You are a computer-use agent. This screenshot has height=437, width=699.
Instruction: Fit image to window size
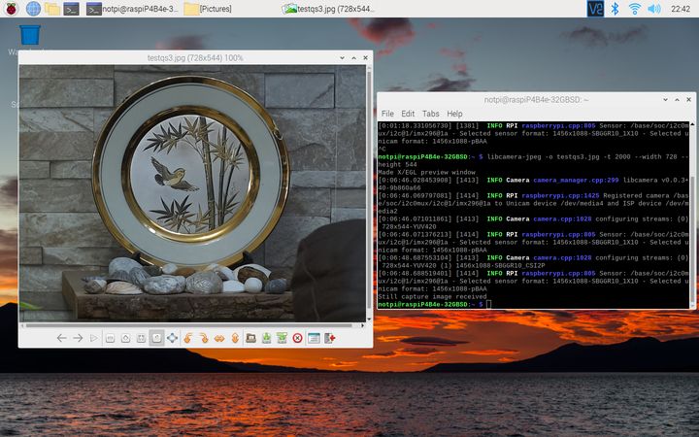pos(141,339)
